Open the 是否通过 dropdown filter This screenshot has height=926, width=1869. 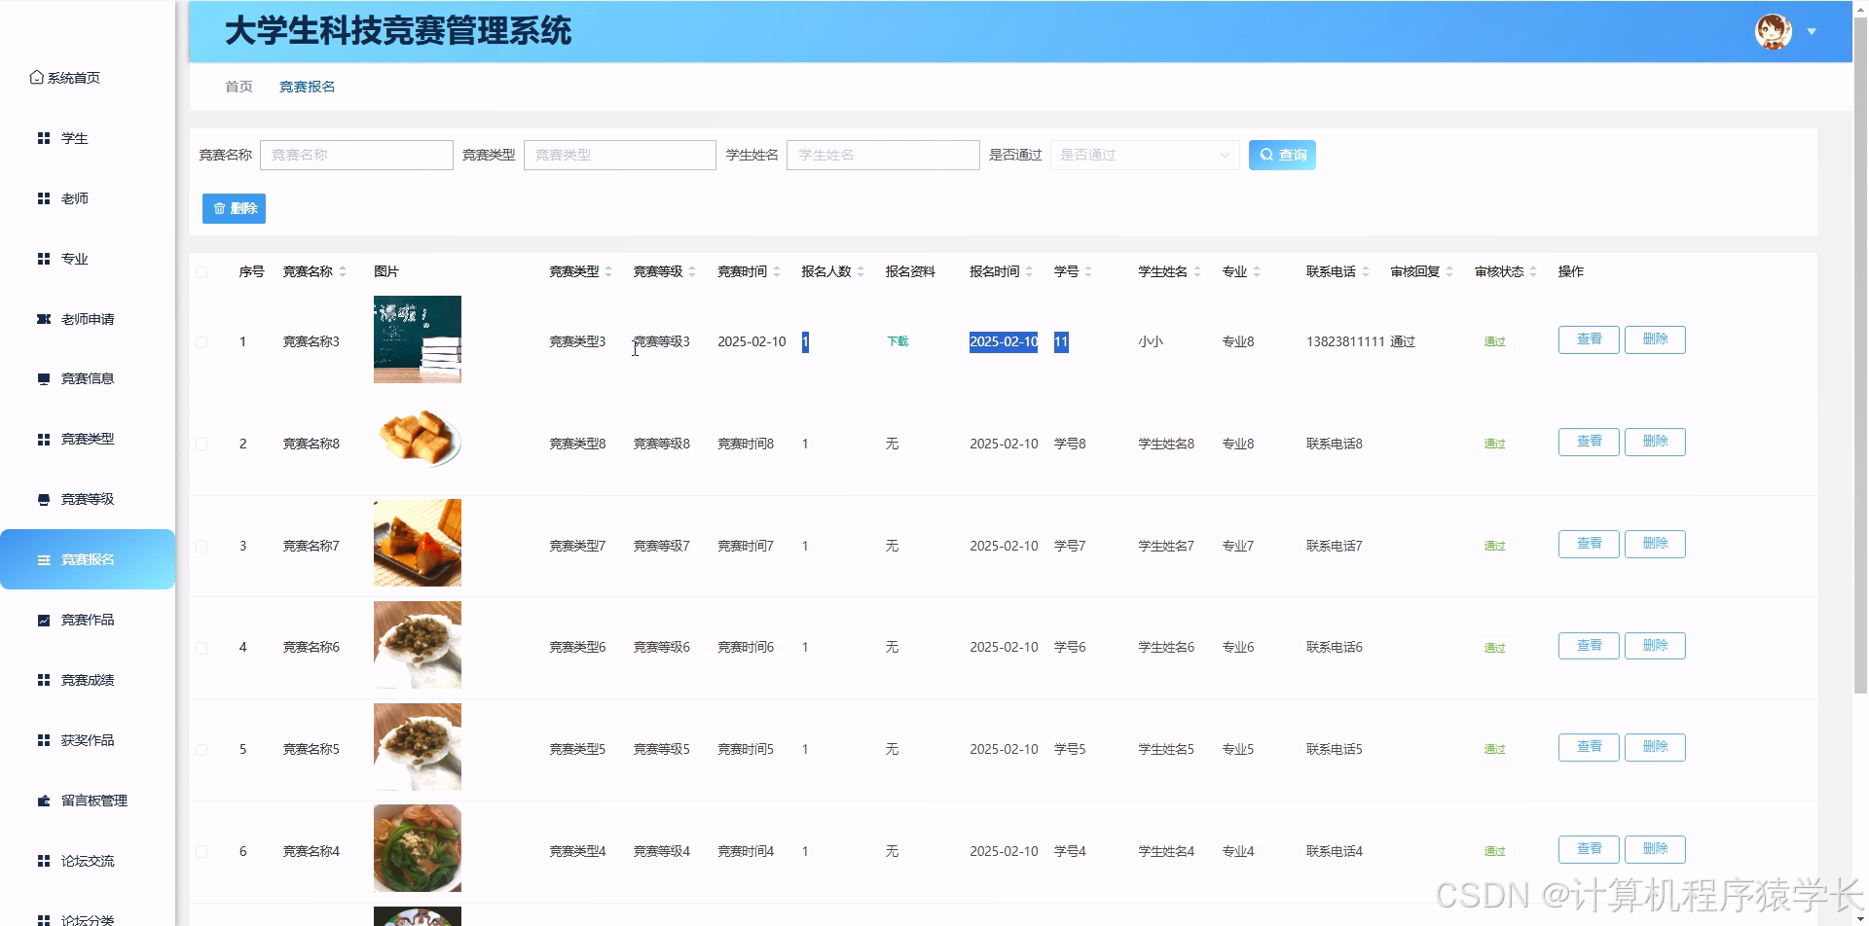pyautogui.click(x=1144, y=154)
